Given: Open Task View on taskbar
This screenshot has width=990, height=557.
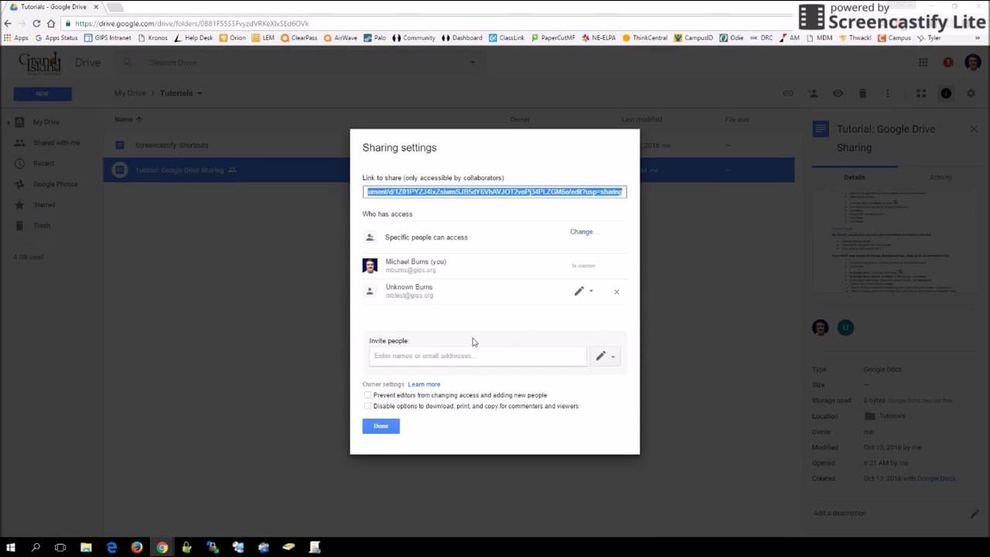Looking at the screenshot, I should [x=60, y=548].
